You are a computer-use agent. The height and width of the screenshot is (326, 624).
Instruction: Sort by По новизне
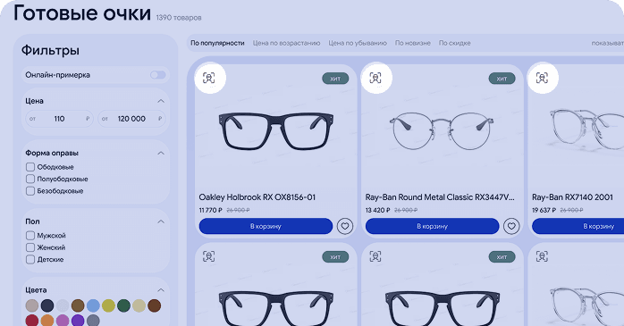413,43
